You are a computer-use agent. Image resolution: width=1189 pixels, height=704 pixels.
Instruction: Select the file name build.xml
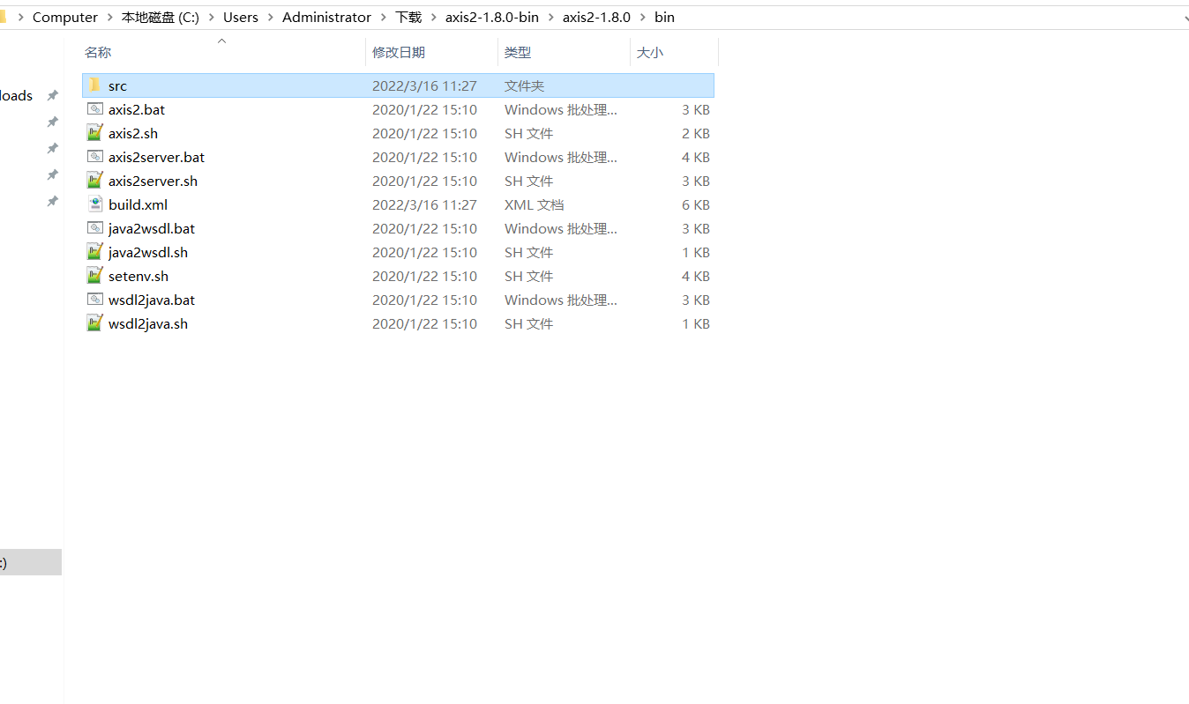(x=138, y=204)
